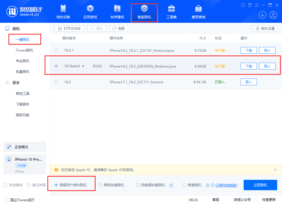Refresh the firmware list with 刷新
This screenshot has width=282, height=204.
coord(118,28)
